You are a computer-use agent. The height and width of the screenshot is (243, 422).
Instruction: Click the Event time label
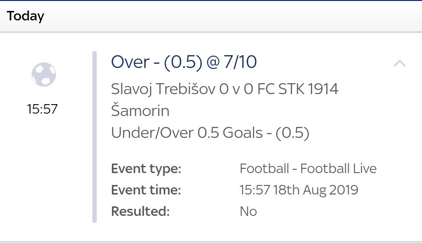tap(146, 190)
